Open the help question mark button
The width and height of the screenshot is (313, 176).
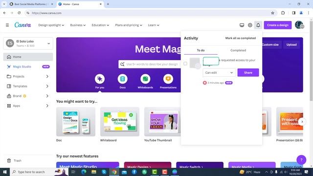point(301,160)
